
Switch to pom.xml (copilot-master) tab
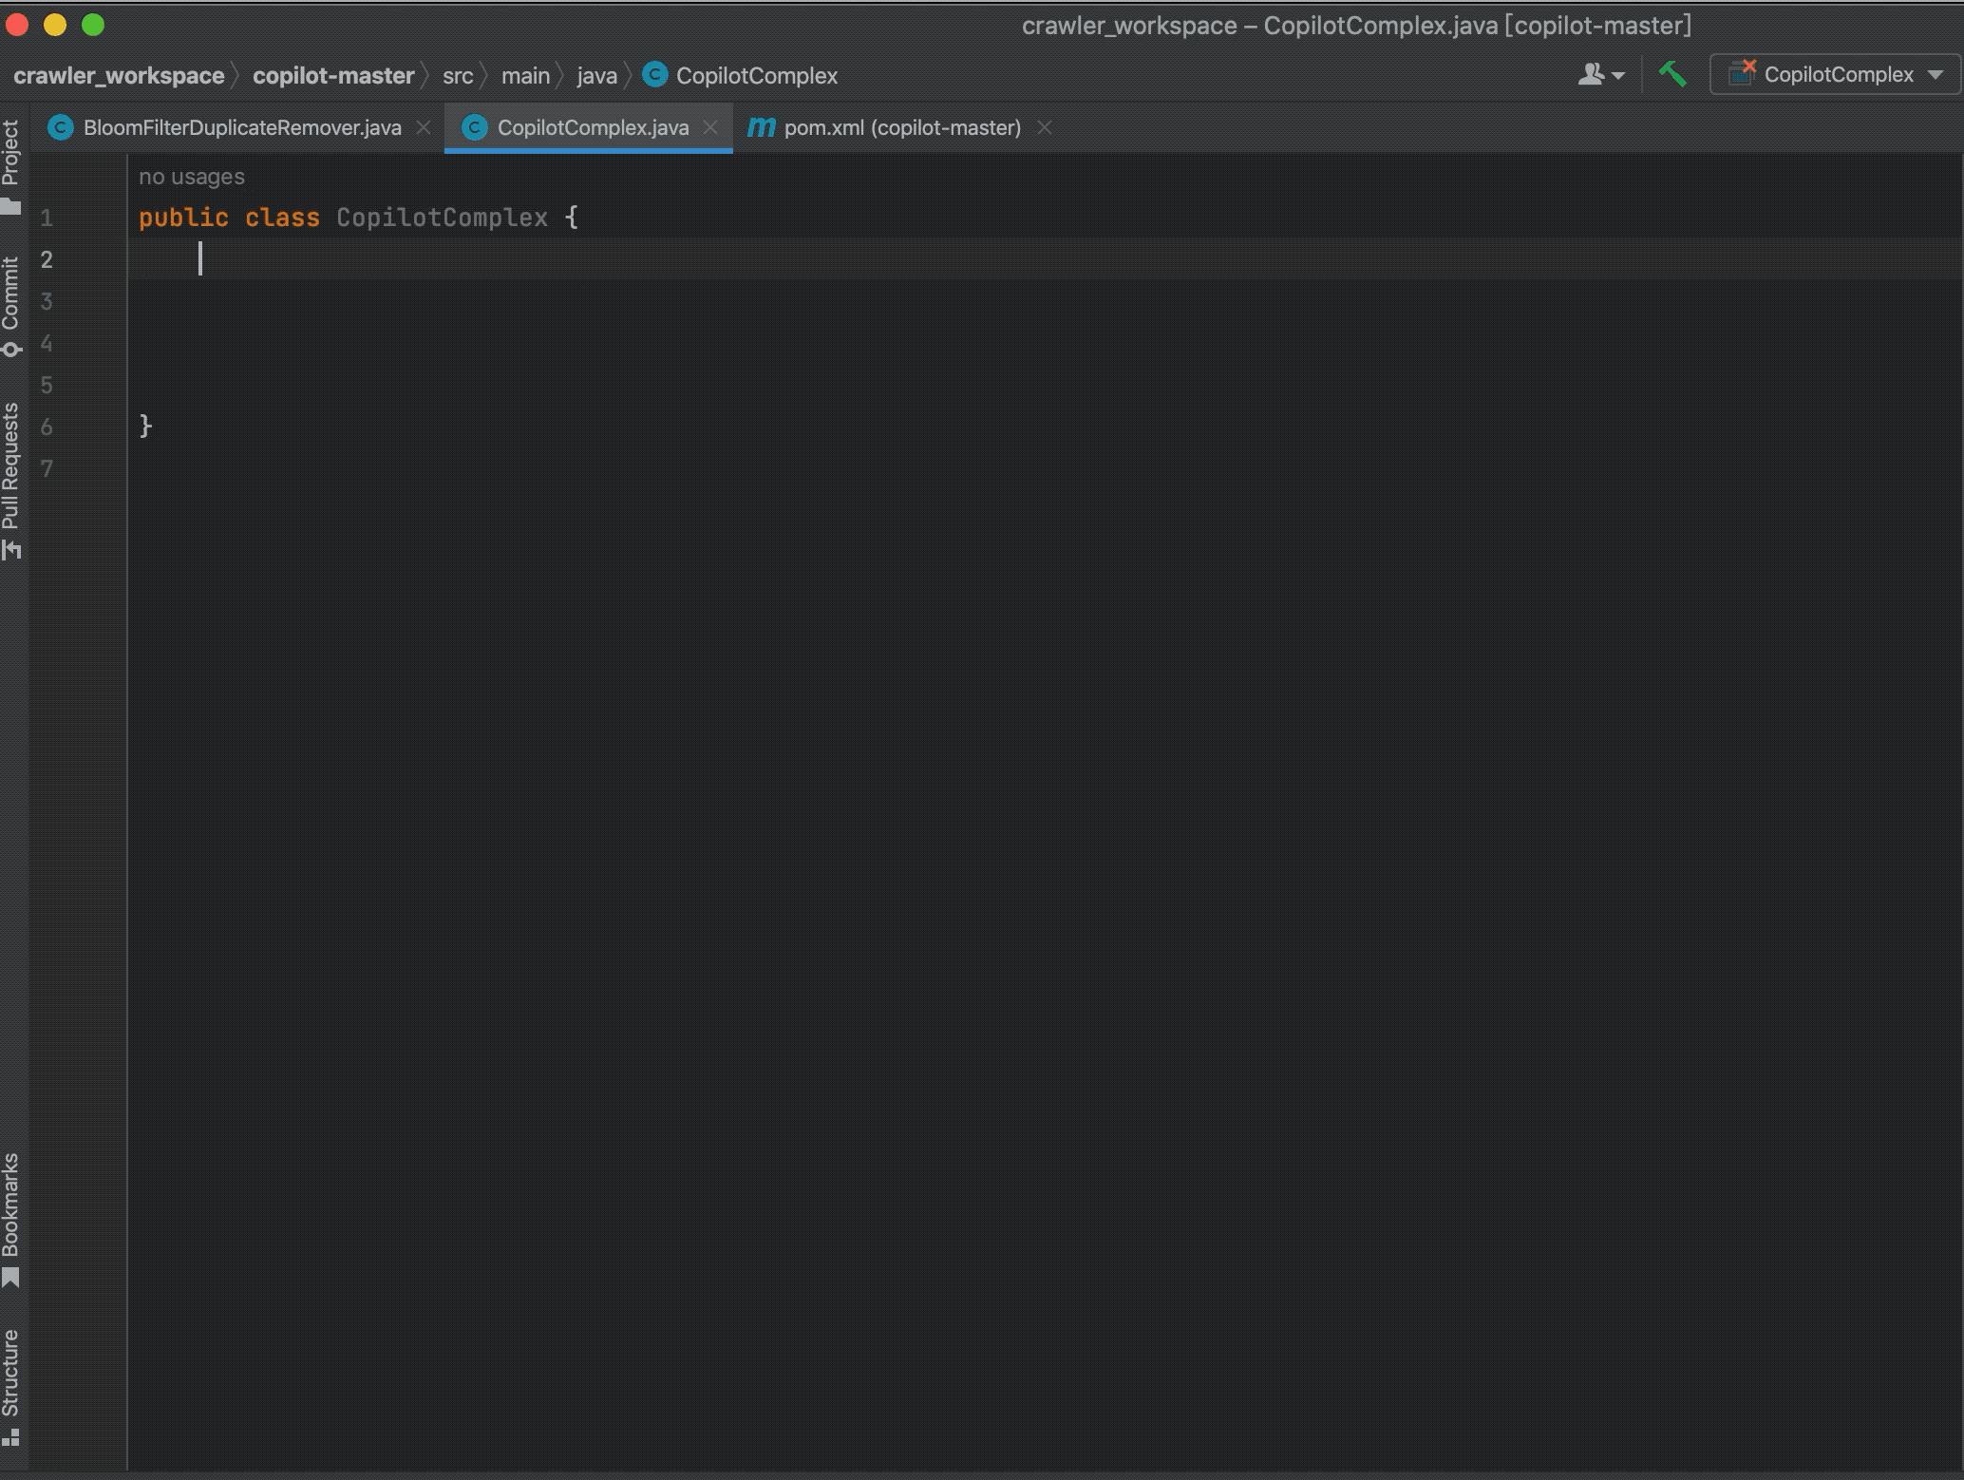(x=901, y=127)
